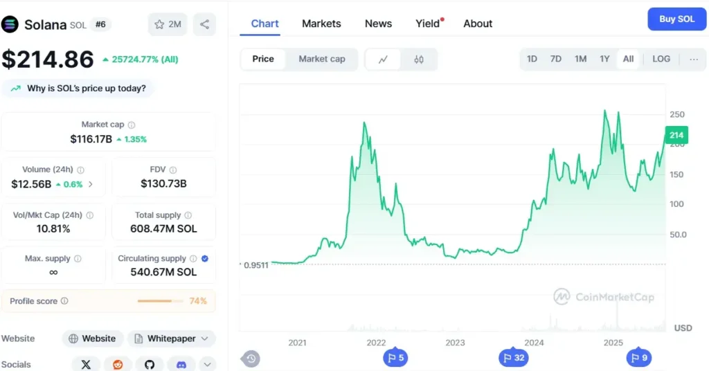Image resolution: width=709 pixels, height=371 pixels.
Task: Select the Market cap chart toggle
Action: click(322, 59)
